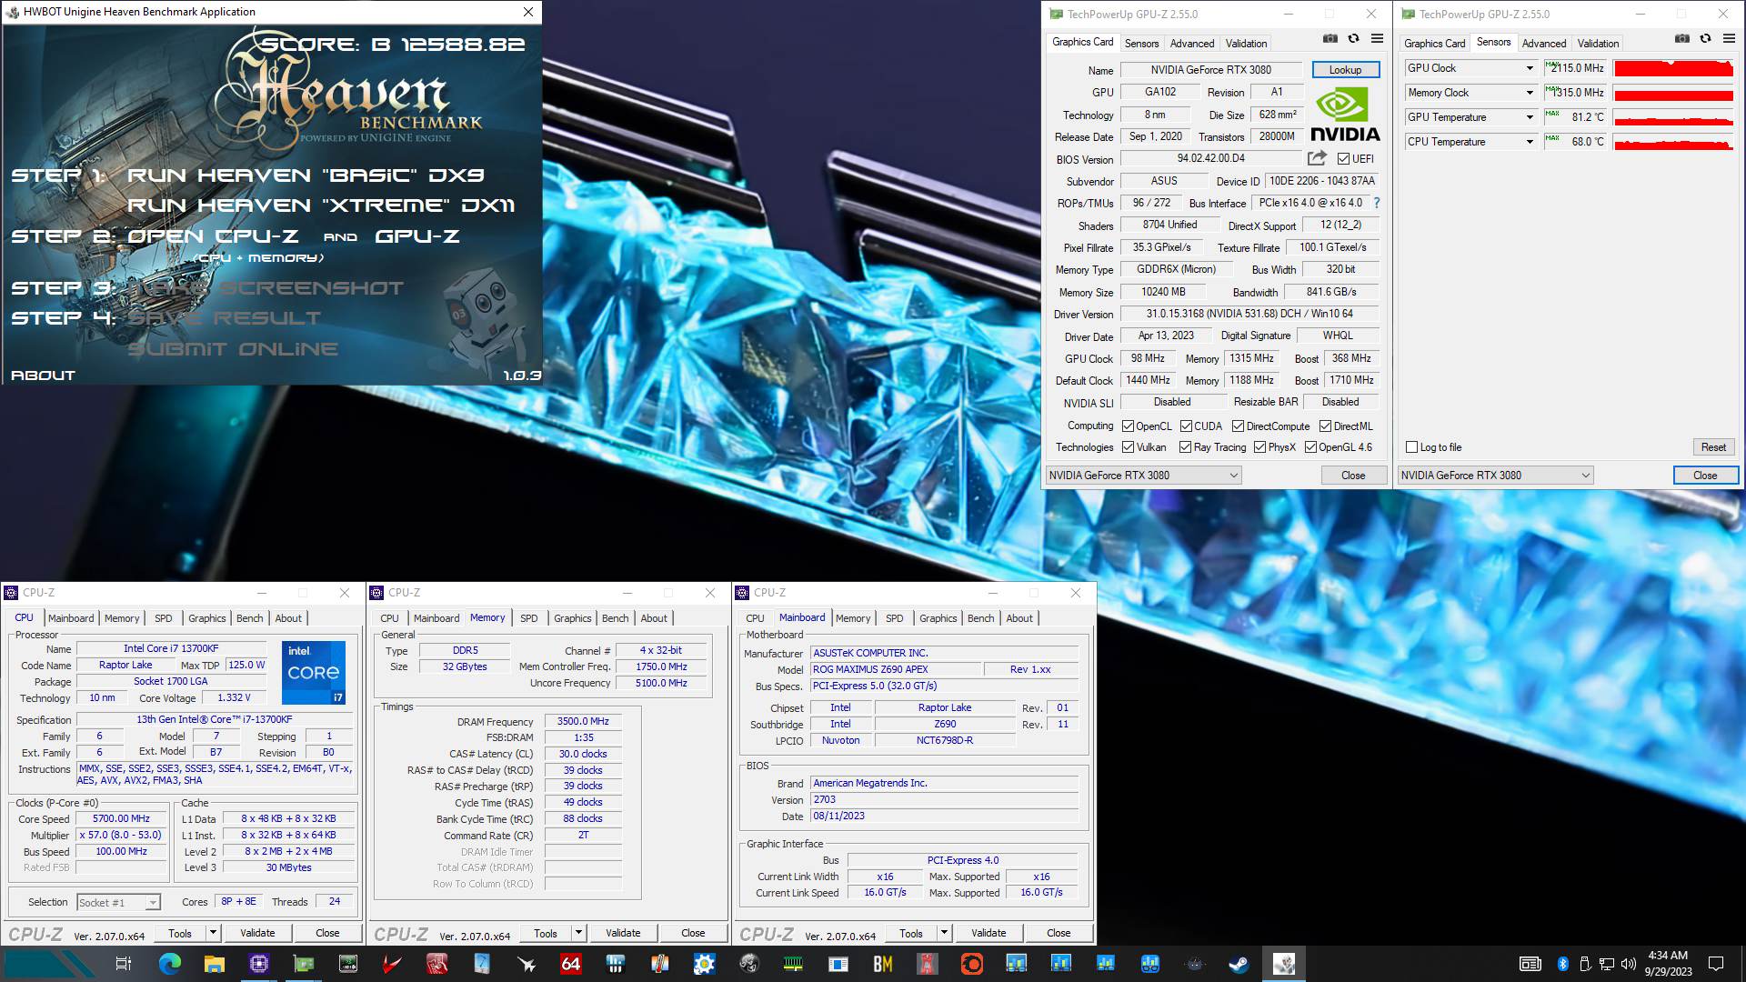The width and height of the screenshot is (1746, 982).
Task: Open the 'BM' taskbar app
Action: (x=882, y=964)
